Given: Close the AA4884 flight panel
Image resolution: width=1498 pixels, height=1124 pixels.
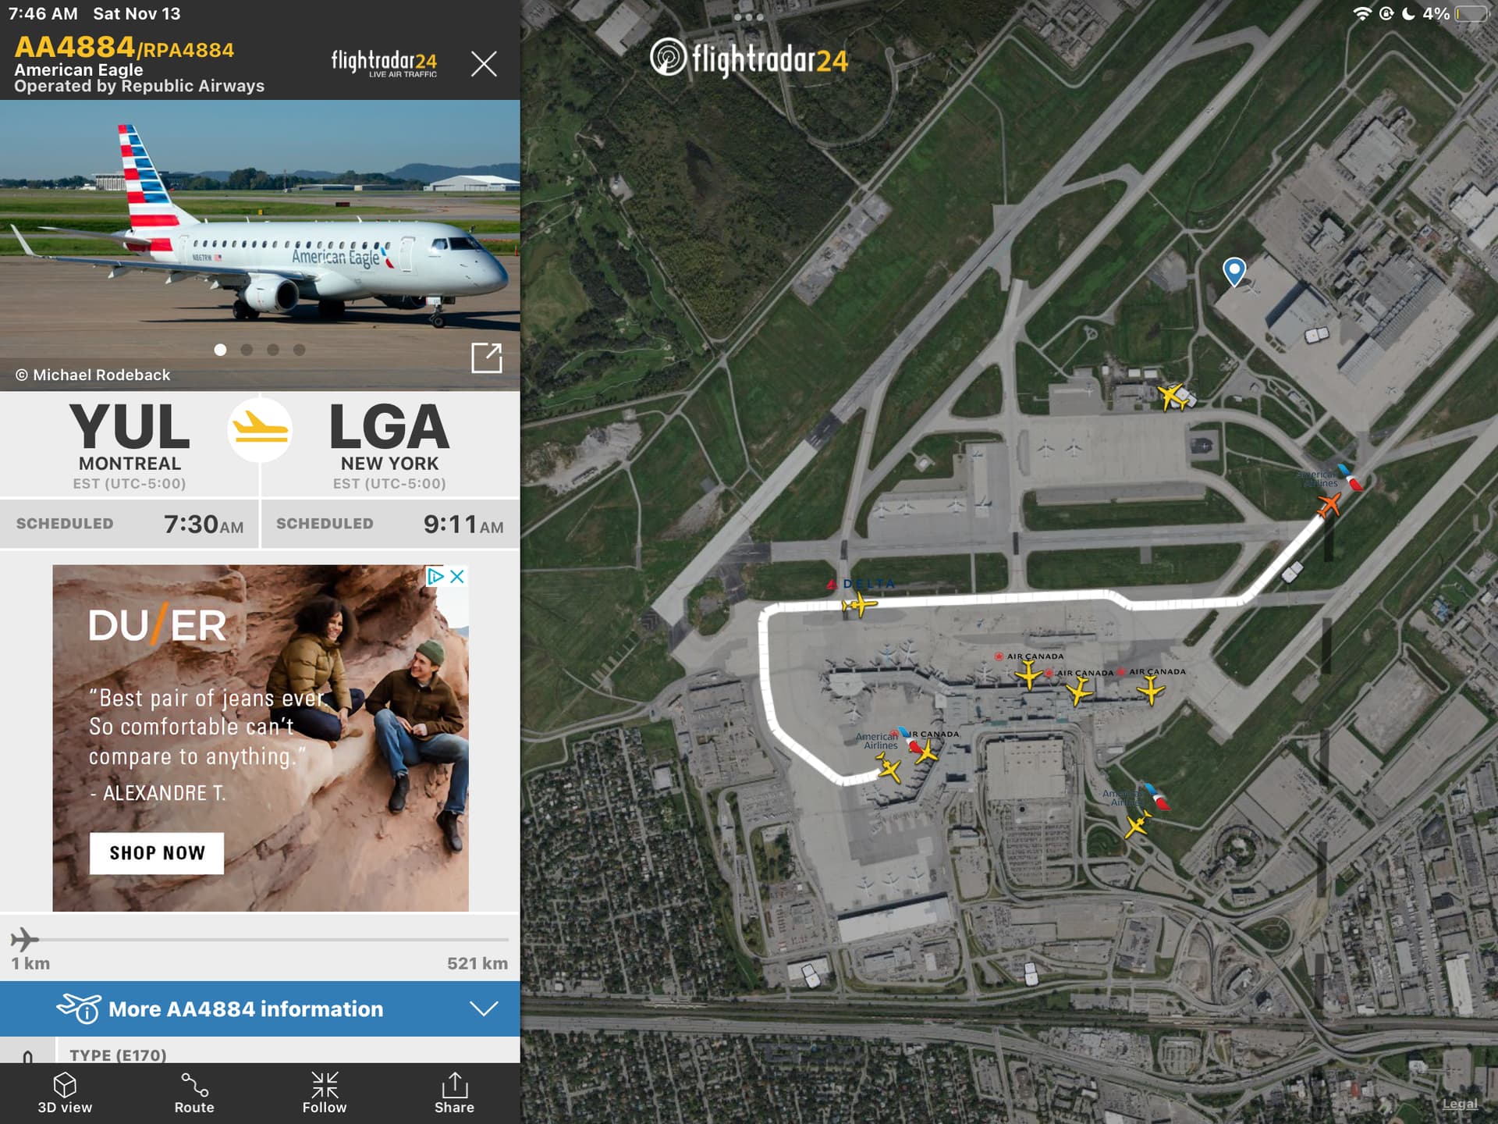Looking at the screenshot, I should [x=484, y=63].
